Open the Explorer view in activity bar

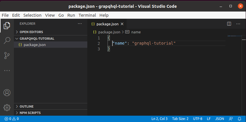pyautogui.click(x=7, y=26)
